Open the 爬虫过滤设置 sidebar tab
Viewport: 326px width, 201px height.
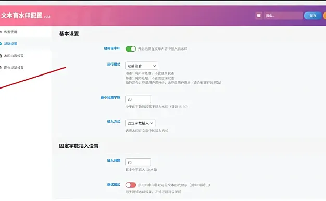coord(14,68)
